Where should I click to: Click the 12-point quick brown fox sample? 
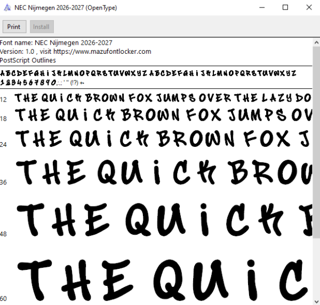(x=163, y=98)
